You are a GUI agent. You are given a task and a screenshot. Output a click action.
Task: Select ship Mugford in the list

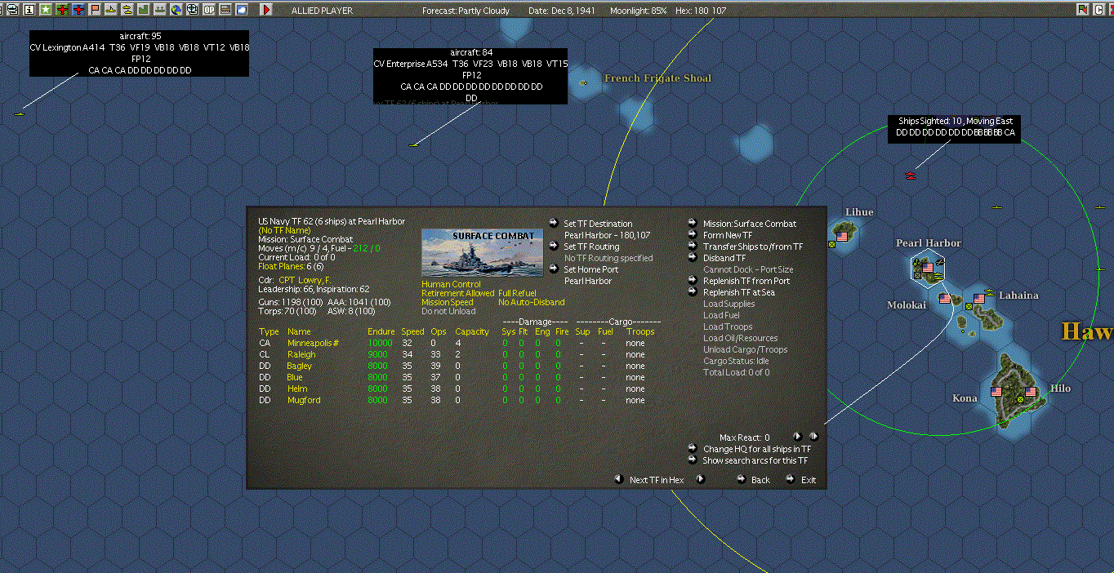303,400
